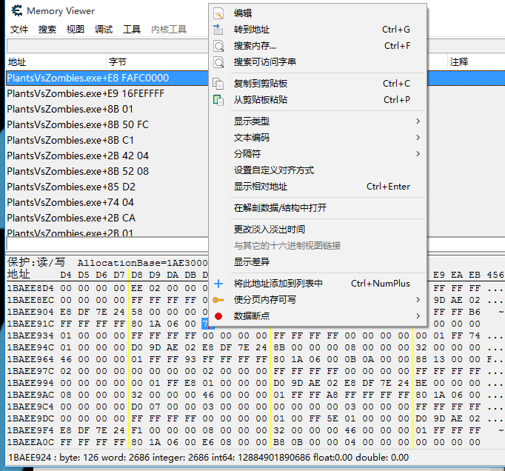Viewport: 505px width, 471px height.
Task: Expand the 分隔符 submenu arrow
Action: (418, 154)
